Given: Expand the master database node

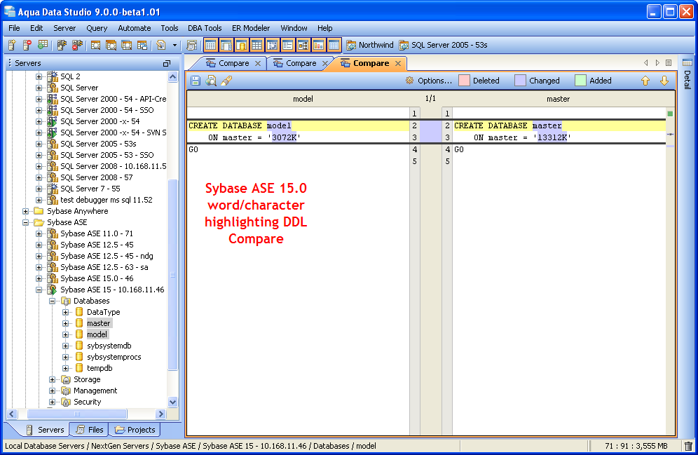Looking at the screenshot, I should [65, 323].
